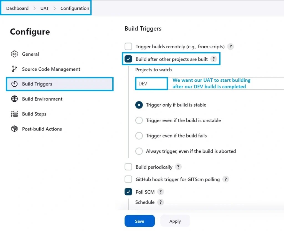Select Trigger even if the build fails
The height and width of the screenshot is (231, 284).
(139, 136)
